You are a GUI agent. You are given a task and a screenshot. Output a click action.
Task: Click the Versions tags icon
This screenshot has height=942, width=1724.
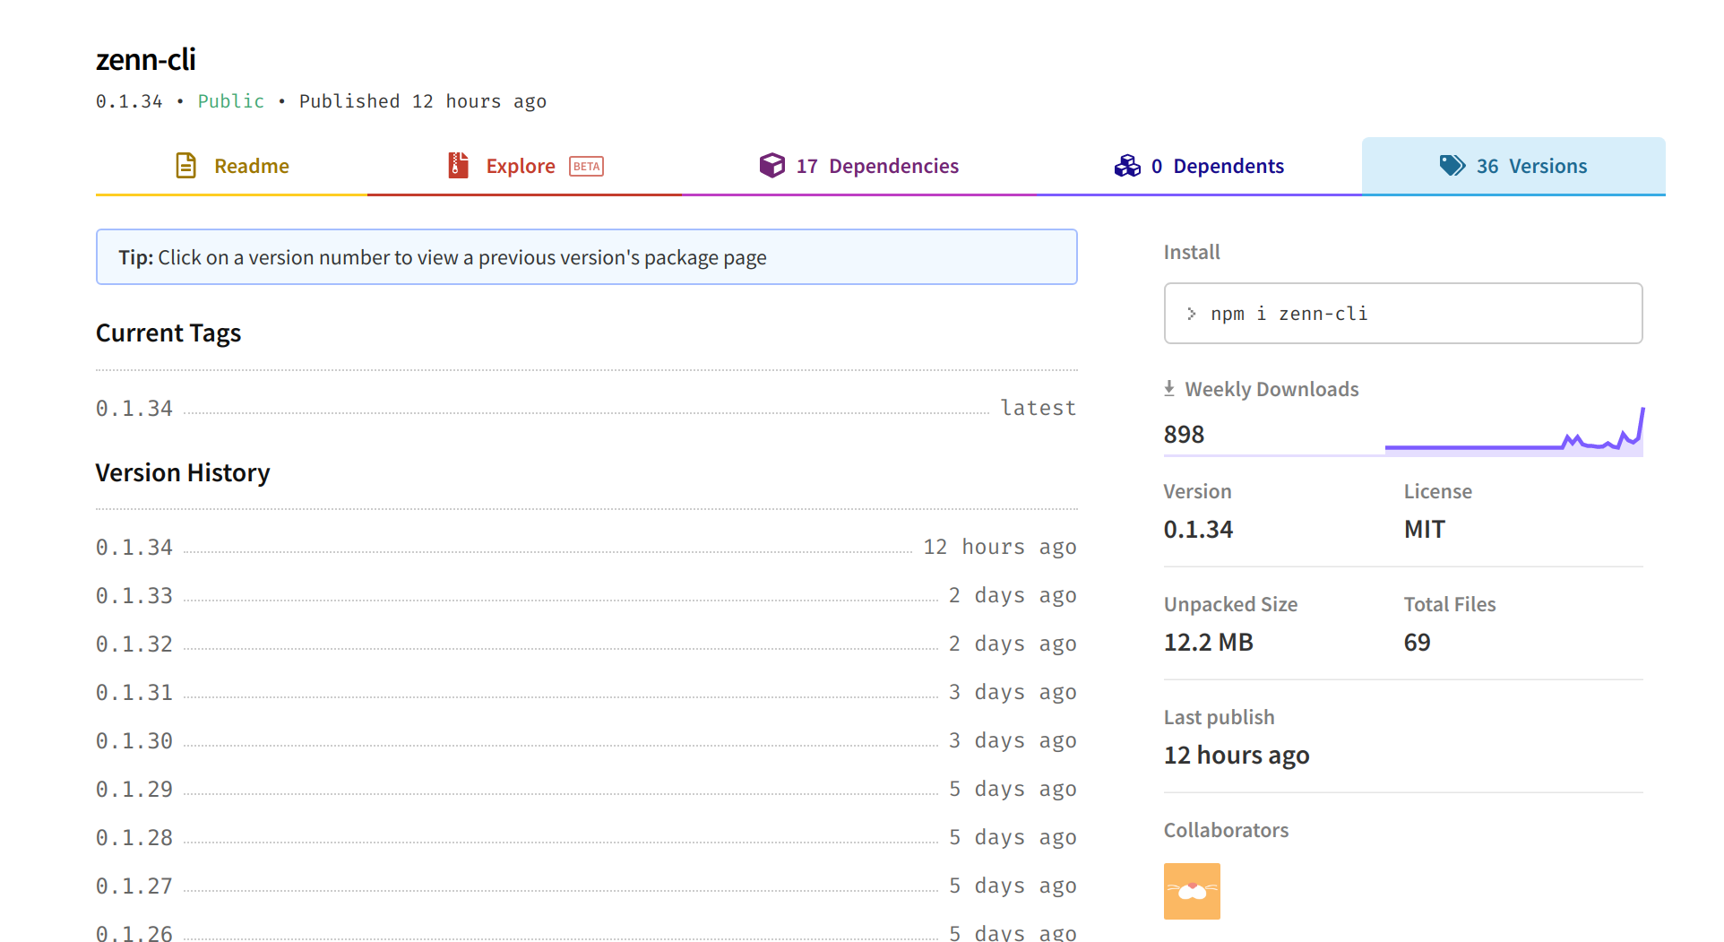(x=1452, y=166)
